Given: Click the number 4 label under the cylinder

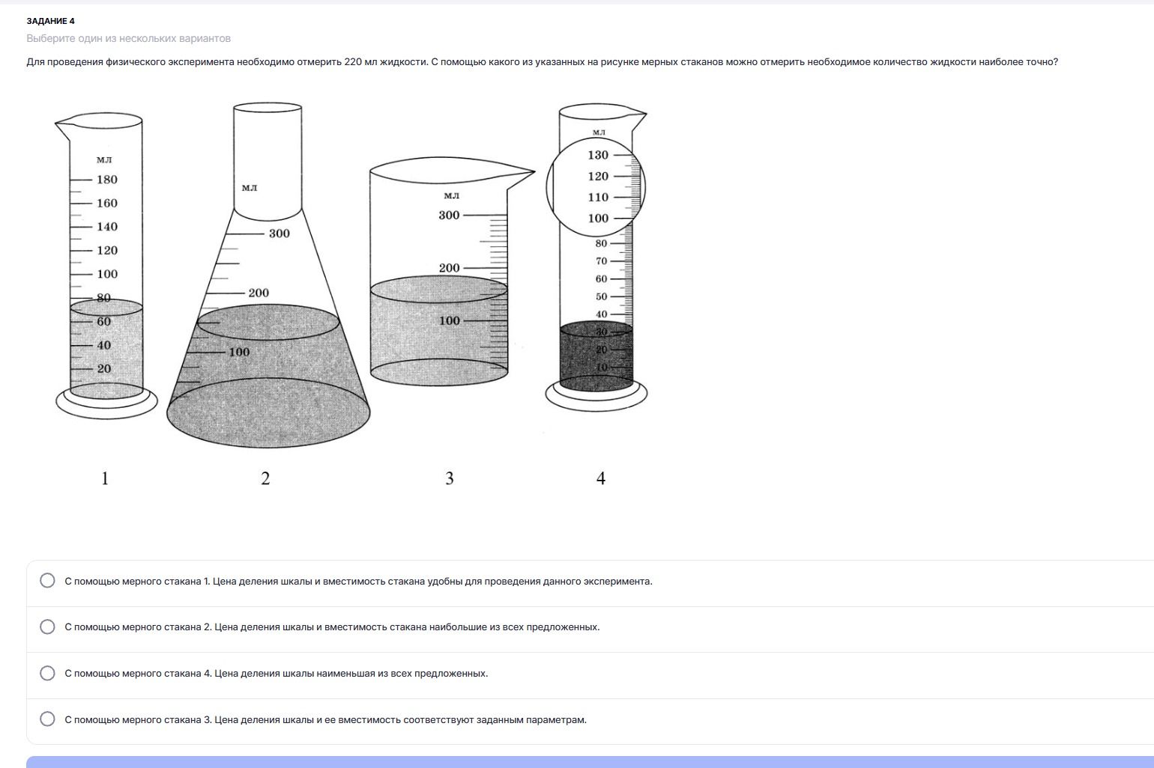Looking at the screenshot, I should tap(601, 478).
